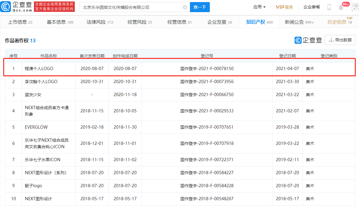359x207 pixels.
Task: Open the mobile app phone icon
Action: coord(329,7)
